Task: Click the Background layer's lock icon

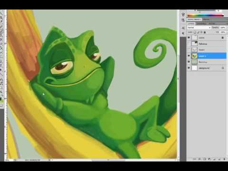Action: point(223,68)
